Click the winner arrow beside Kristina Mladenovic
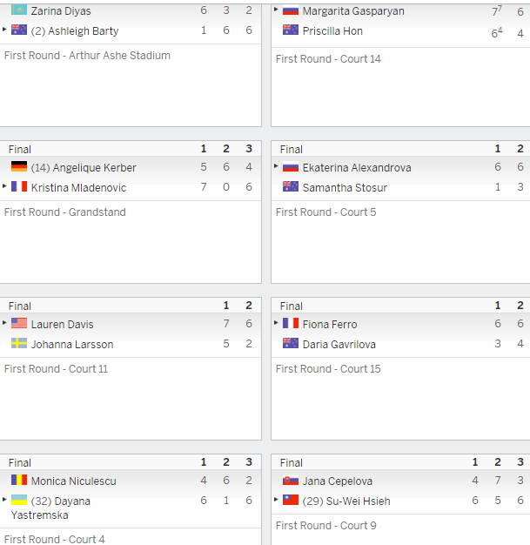 click(4, 186)
